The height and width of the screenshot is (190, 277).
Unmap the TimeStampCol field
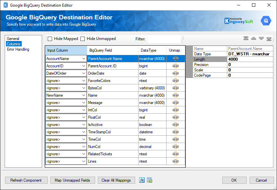[x=176, y=132]
